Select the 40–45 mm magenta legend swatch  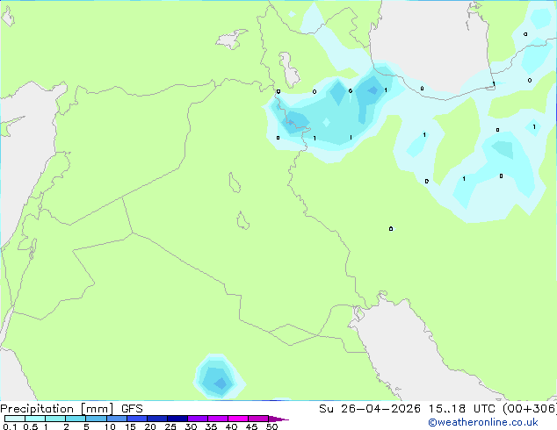coord(238,419)
